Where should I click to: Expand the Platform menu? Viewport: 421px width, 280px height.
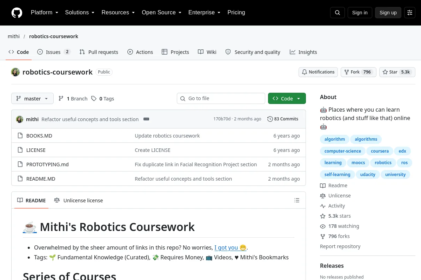click(45, 13)
